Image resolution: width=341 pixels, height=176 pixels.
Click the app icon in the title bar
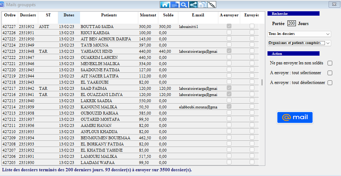point(3,4)
